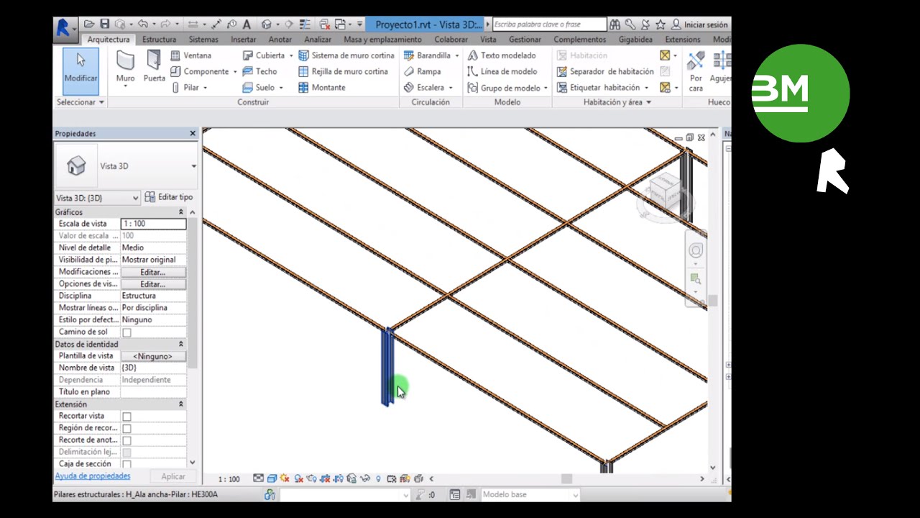Toggle the Camino de sol checkbox
Screen dimensions: 920x518
click(126, 332)
